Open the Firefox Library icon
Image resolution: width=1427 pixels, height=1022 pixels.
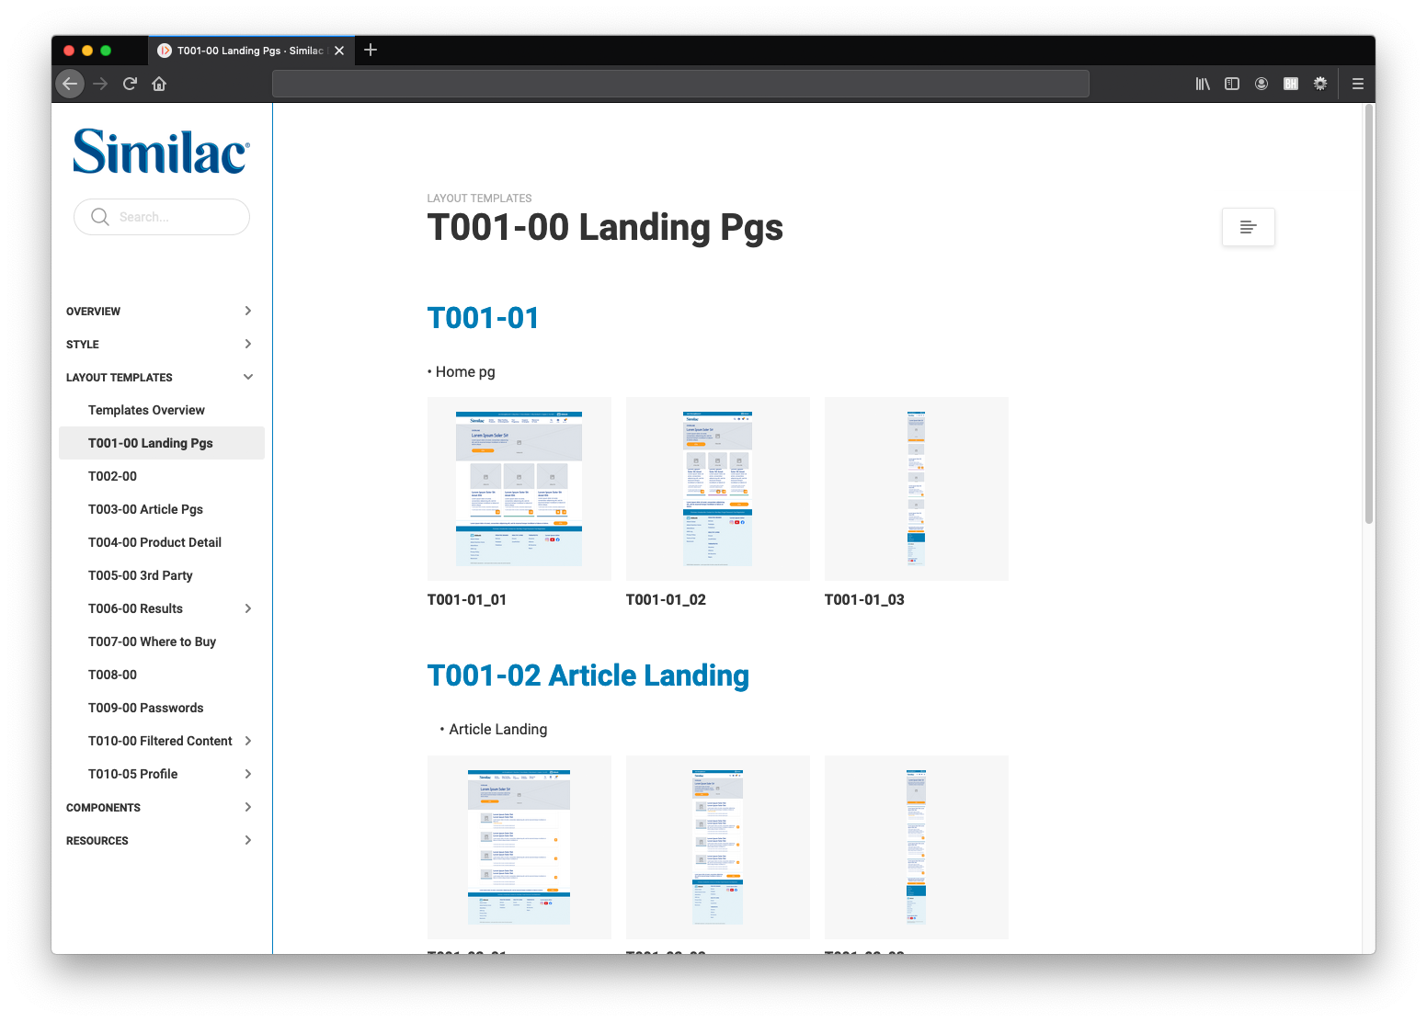click(x=1202, y=84)
